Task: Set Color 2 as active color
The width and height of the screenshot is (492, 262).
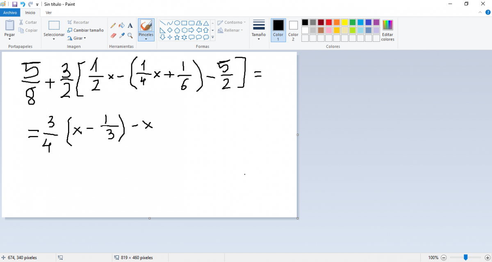Action: point(293,29)
